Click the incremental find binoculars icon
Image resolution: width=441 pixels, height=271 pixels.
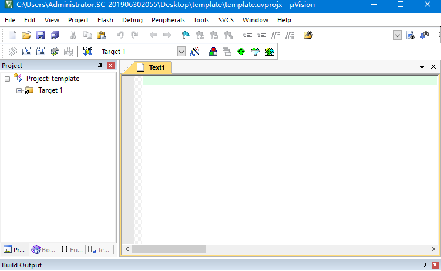click(425, 35)
